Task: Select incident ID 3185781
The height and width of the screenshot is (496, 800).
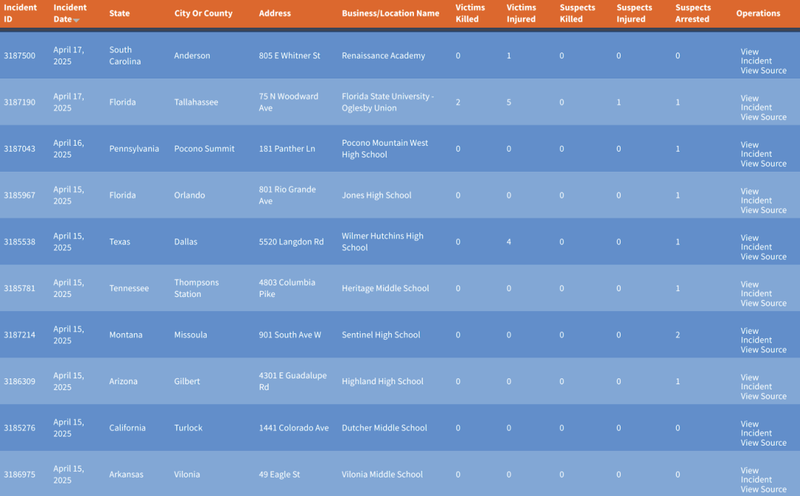Action: click(x=19, y=288)
